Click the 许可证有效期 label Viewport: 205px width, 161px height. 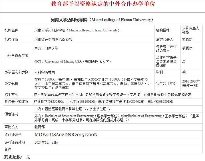click(x=15, y=142)
